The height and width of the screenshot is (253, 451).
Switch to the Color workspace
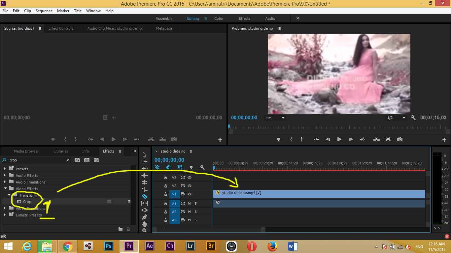click(x=219, y=18)
